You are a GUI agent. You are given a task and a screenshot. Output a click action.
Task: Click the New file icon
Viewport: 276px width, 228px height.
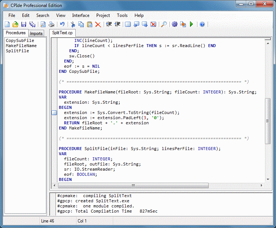tap(7, 24)
